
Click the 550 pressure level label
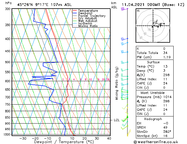coord(8,72)
